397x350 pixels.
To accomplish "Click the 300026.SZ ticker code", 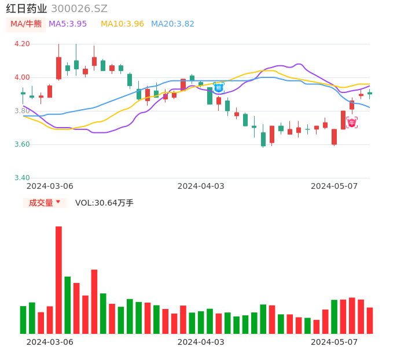I will tap(79, 9).
